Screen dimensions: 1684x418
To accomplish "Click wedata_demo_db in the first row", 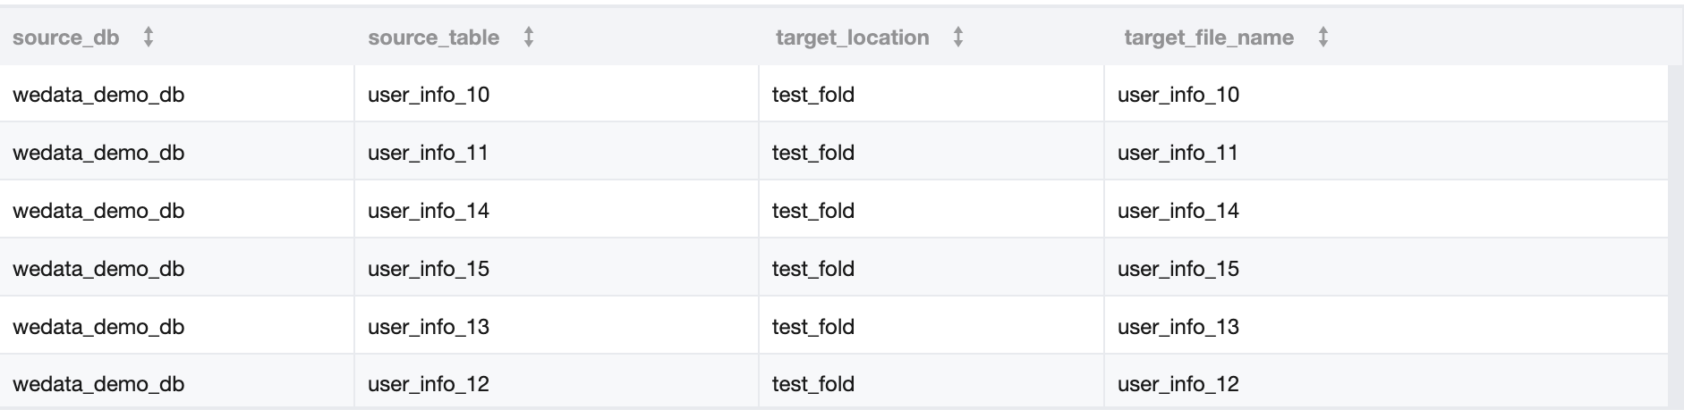I will [x=98, y=95].
